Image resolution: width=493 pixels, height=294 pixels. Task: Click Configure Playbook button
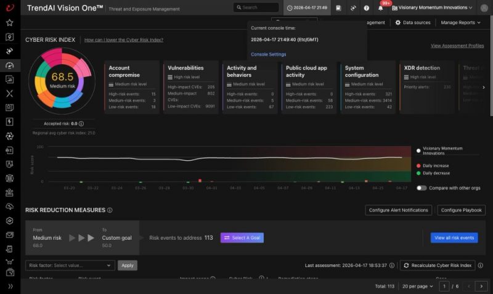pyautogui.click(x=461, y=210)
